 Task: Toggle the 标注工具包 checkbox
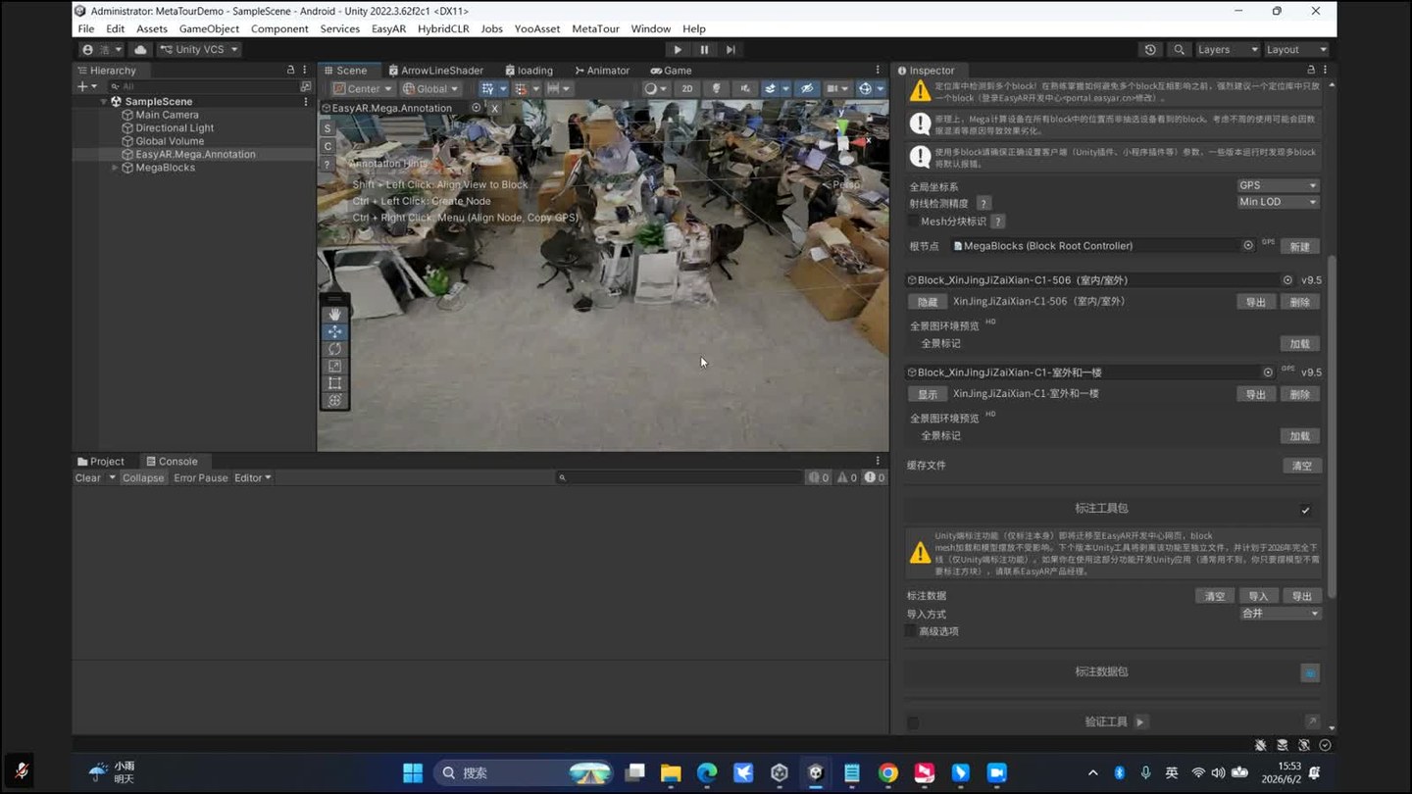[x=1305, y=510]
